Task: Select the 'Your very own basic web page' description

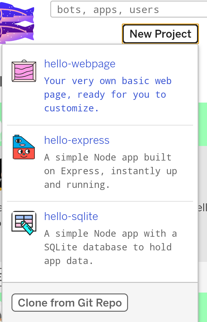Action: pos(108,94)
